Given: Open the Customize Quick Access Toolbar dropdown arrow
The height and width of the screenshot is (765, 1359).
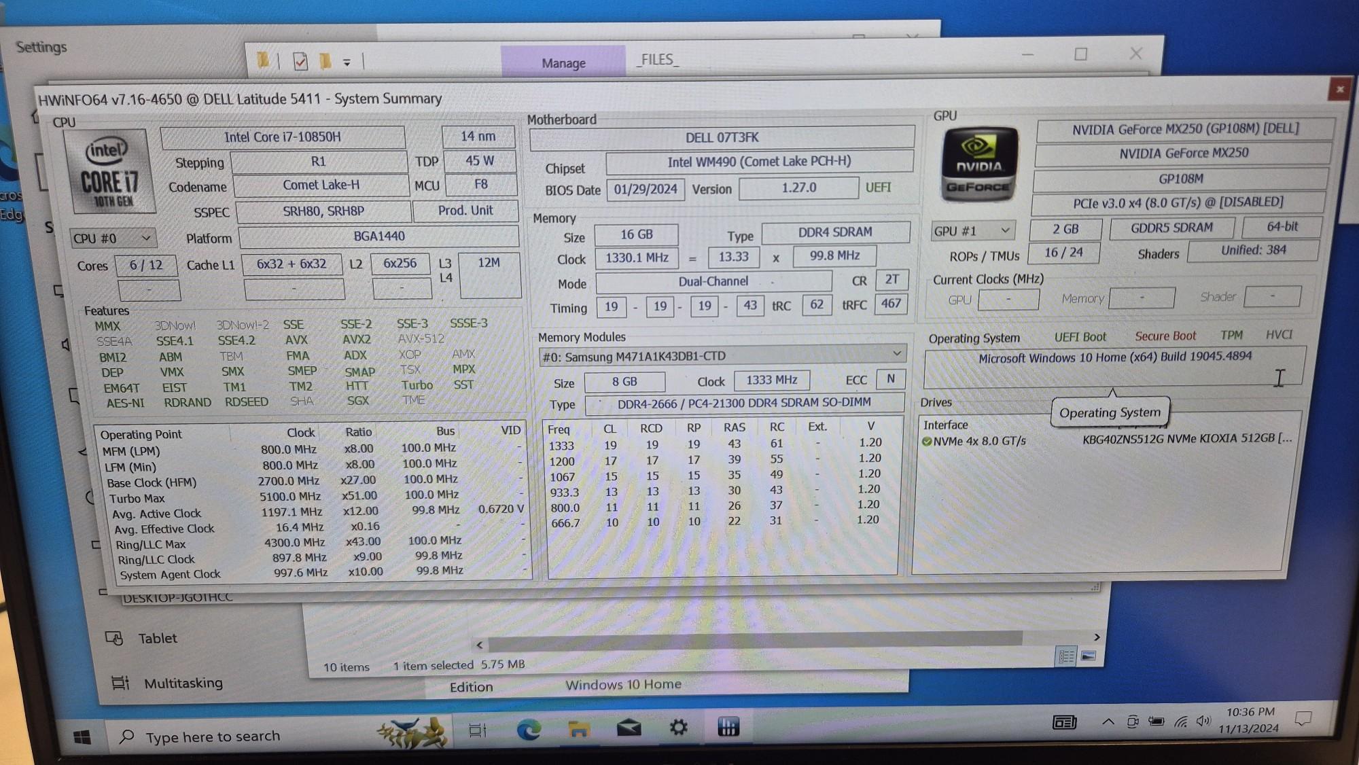Looking at the screenshot, I should pos(347,63).
